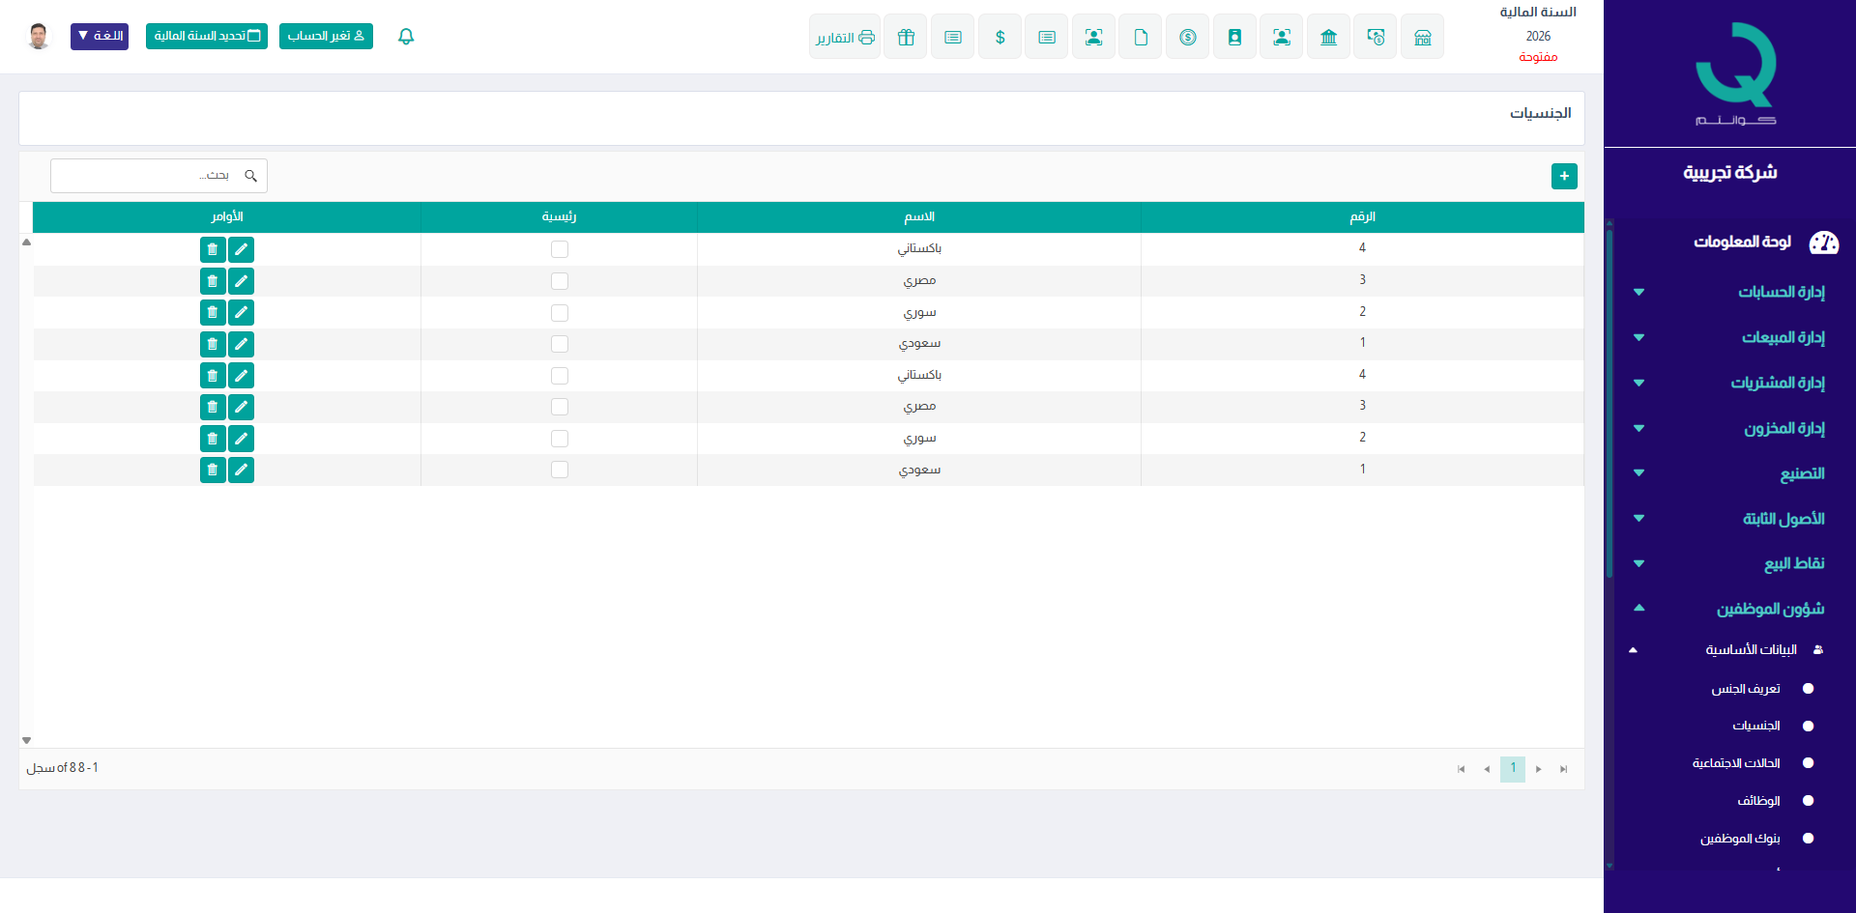The width and height of the screenshot is (1856, 913).
Task: Open تعريف الجنس in the sidebar
Action: click(x=1746, y=689)
